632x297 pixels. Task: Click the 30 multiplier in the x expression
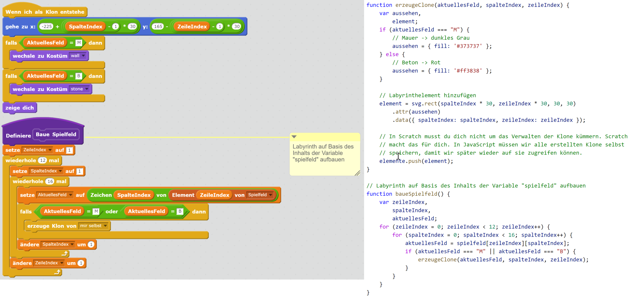pos(132,27)
